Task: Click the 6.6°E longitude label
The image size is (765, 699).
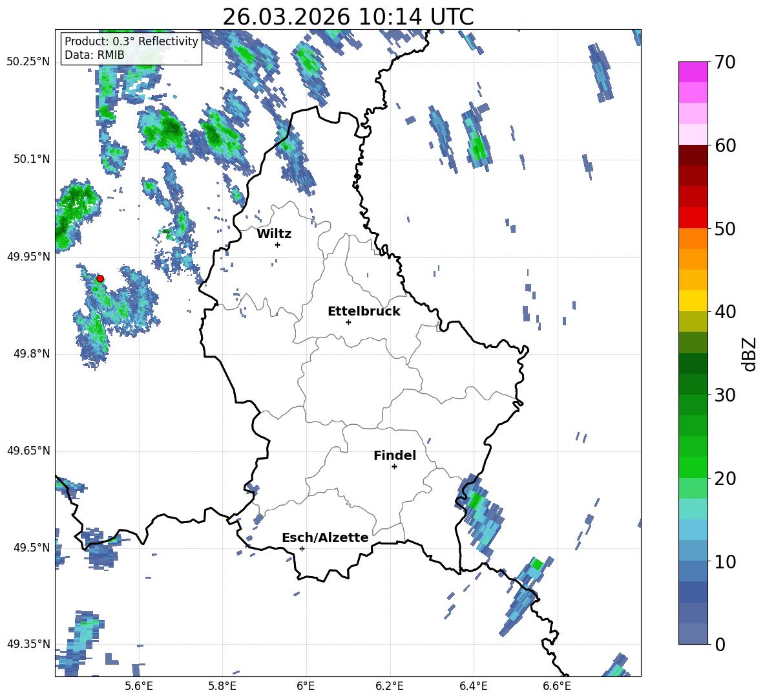Action: 557,686
